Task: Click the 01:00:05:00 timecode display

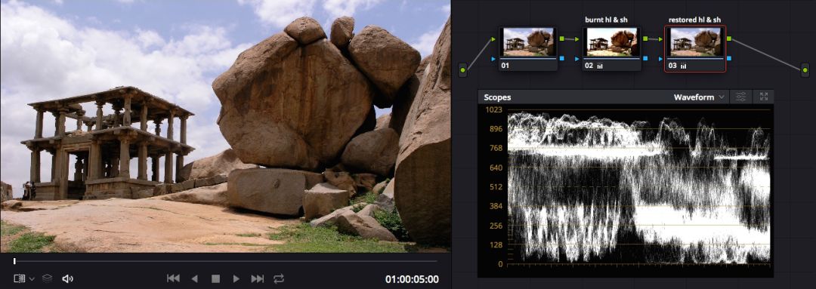Action: click(412, 279)
